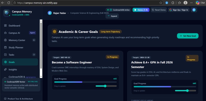The height and width of the screenshot is (101, 206).
Task: Click the Dashboard grid icon
Action: (x=5, y=26)
